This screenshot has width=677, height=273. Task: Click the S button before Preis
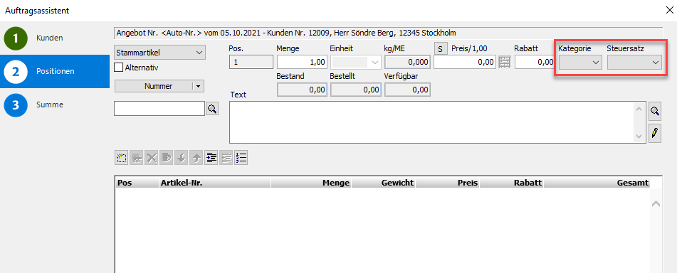tap(440, 49)
